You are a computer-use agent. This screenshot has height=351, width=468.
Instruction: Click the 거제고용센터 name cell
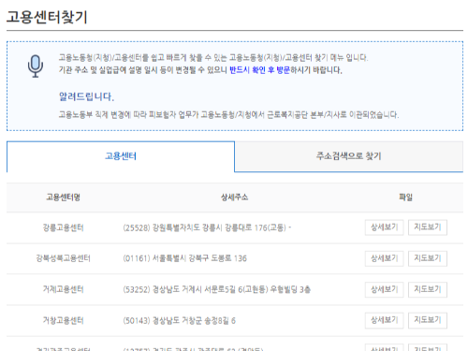[x=63, y=289]
